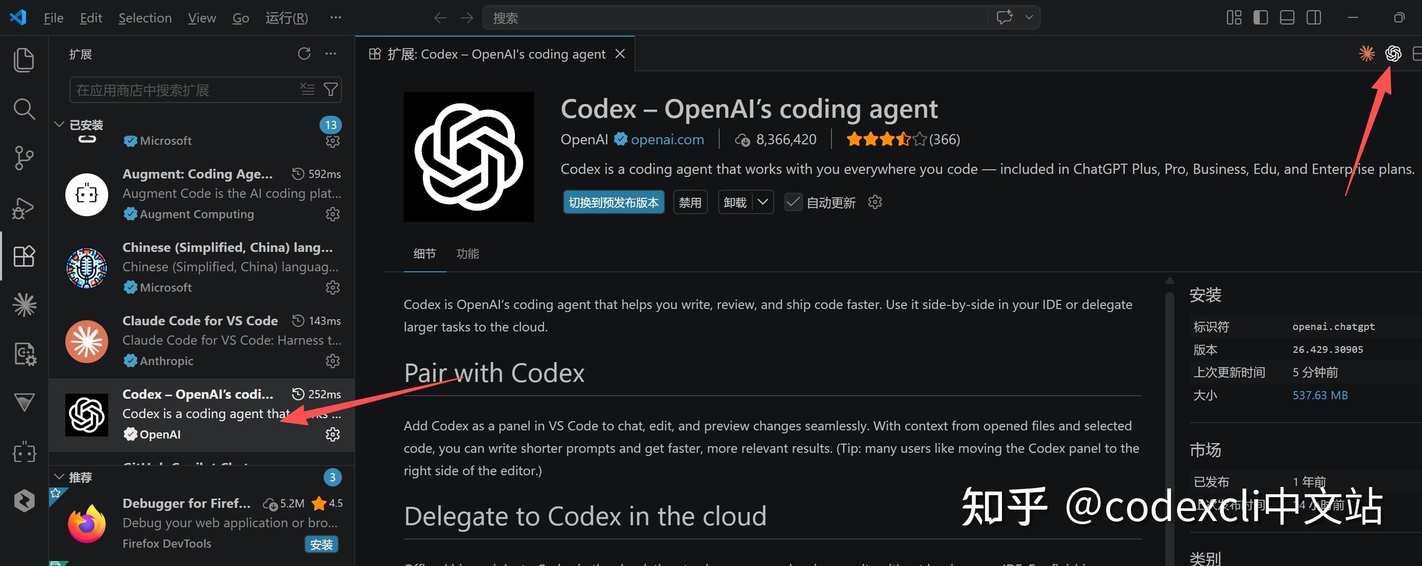
Task: Focus the title bar search field
Action: pyautogui.click(x=740, y=18)
